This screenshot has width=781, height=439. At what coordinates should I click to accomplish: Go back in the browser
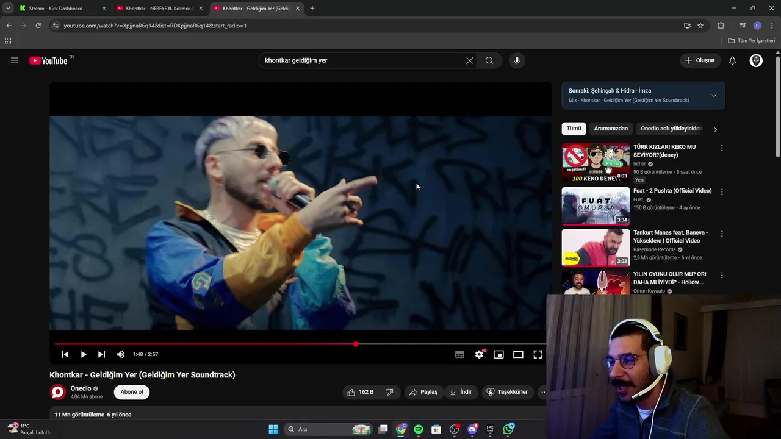pyautogui.click(x=9, y=26)
